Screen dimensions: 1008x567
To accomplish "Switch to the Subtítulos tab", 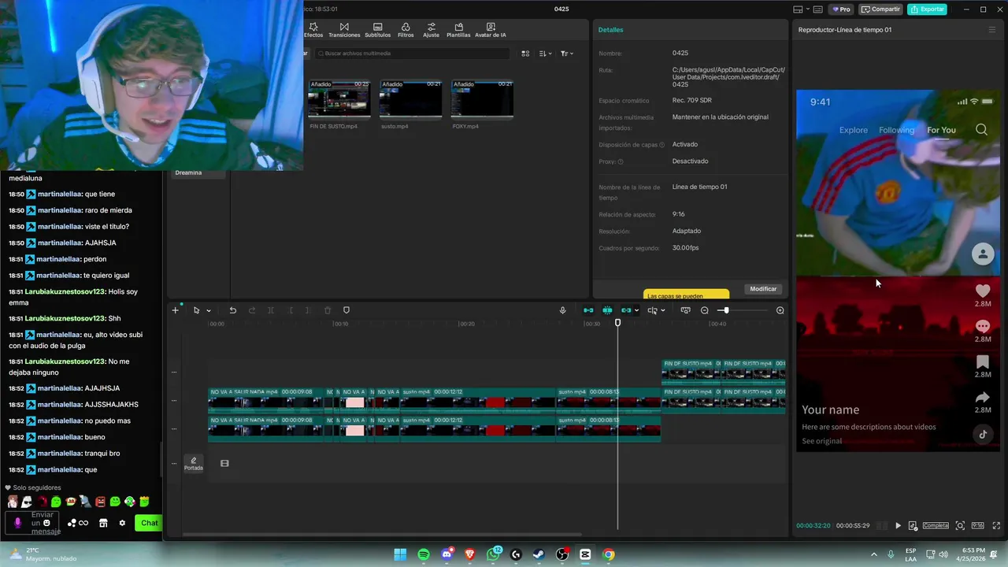I will point(378,30).
